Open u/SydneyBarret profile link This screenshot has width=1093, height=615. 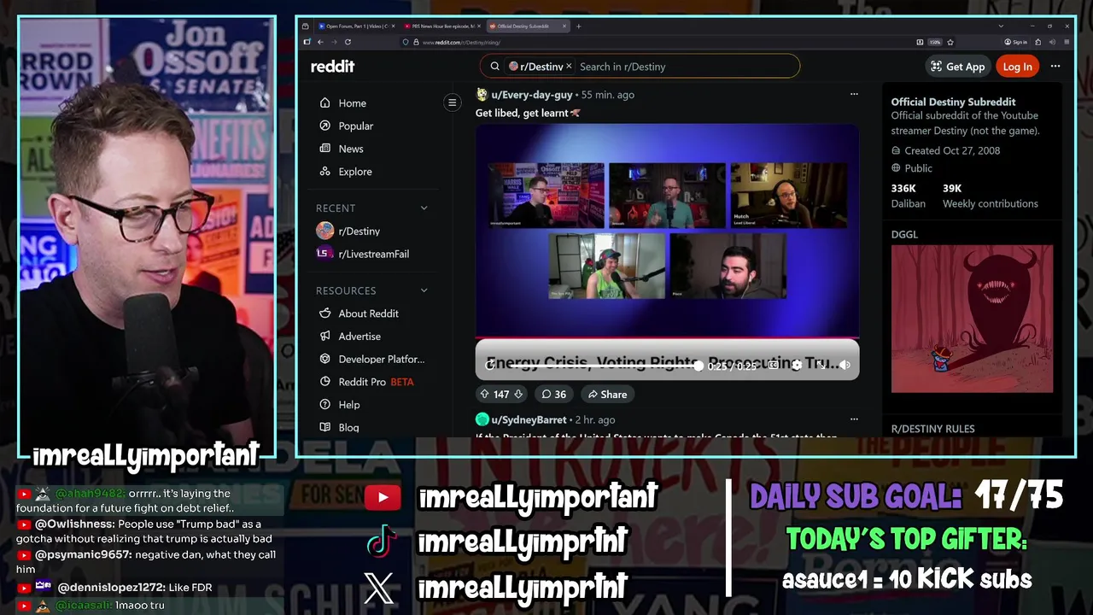pyautogui.click(x=529, y=419)
